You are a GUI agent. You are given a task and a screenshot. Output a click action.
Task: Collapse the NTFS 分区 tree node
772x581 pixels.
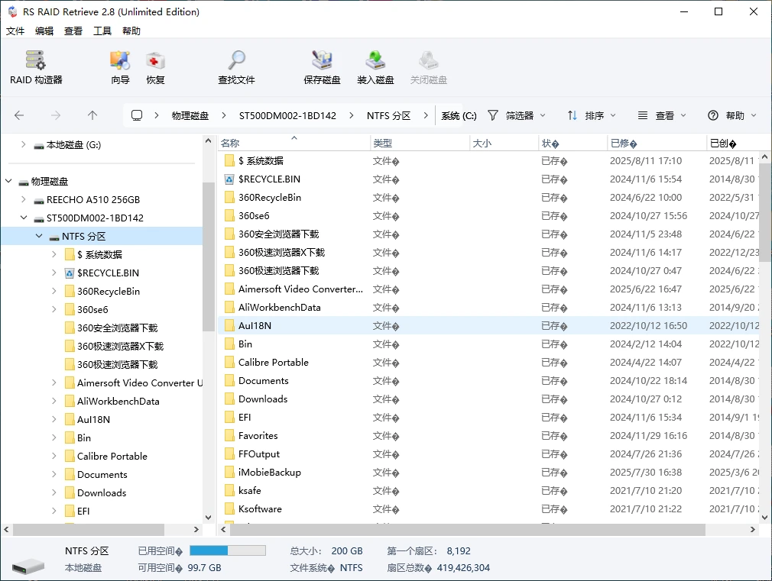click(x=39, y=236)
